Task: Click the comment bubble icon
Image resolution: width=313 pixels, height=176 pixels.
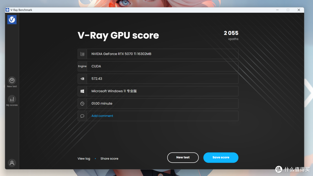Action: 82,116
